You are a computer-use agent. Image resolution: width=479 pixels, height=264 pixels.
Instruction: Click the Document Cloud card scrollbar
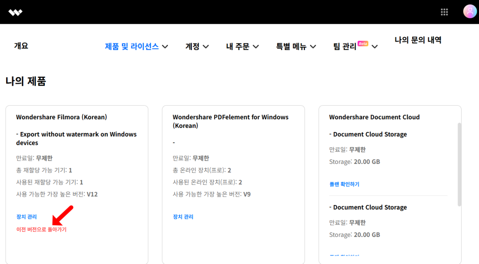pyautogui.click(x=459, y=164)
